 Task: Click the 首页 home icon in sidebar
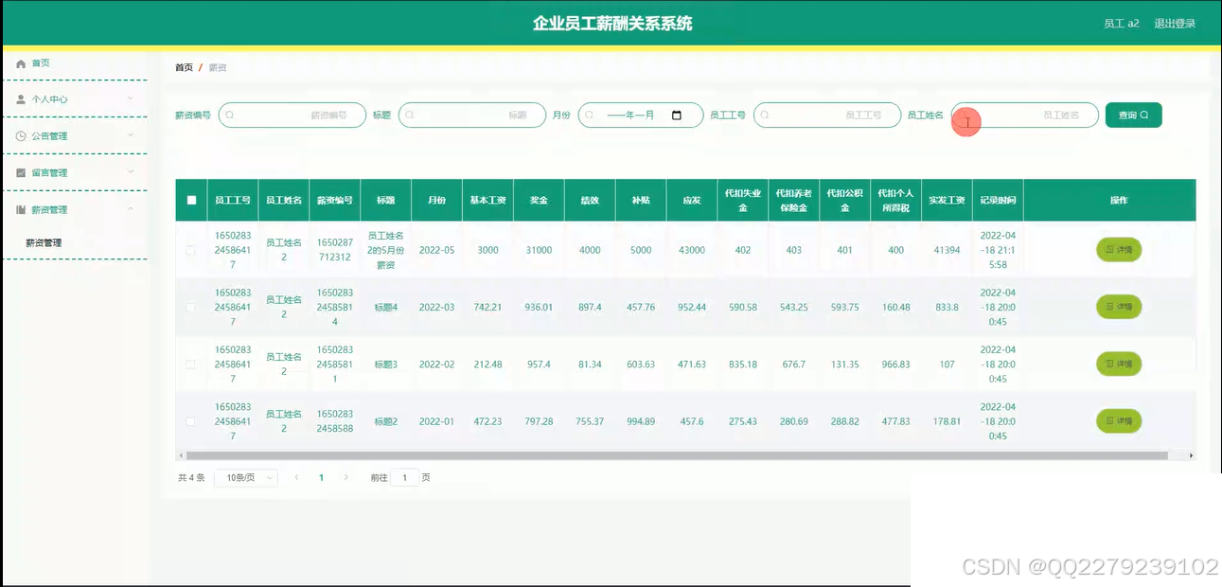tap(21, 62)
